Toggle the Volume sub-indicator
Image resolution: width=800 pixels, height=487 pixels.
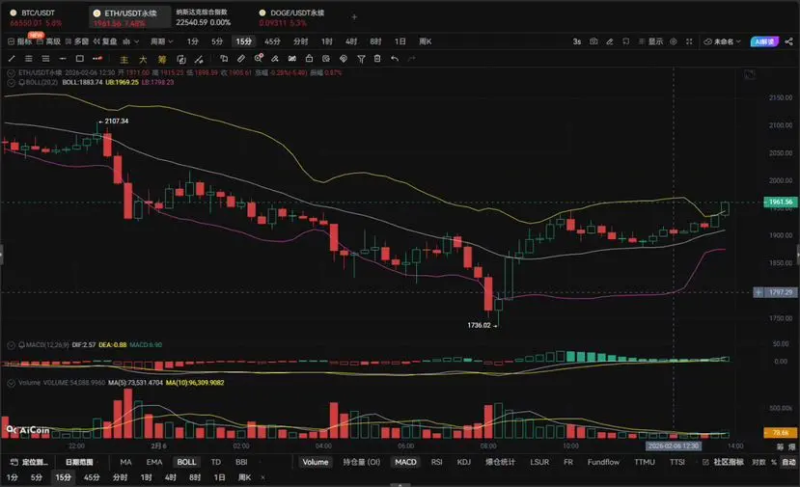pyautogui.click(x=316, y=462)
